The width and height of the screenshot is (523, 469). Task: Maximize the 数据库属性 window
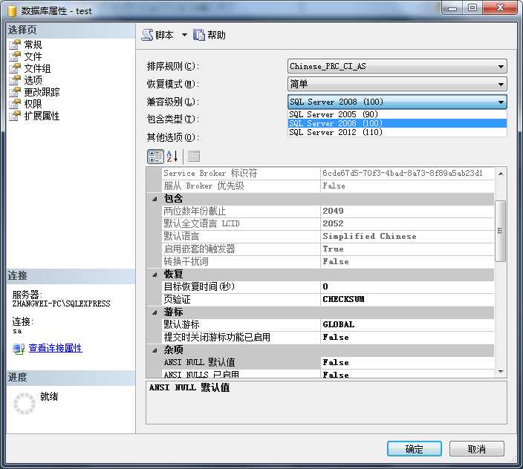pyautogui.click(x=472, y=7)
